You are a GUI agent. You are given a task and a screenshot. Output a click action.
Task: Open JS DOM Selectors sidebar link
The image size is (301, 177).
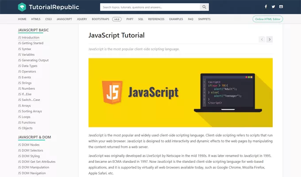click(31, 150)
